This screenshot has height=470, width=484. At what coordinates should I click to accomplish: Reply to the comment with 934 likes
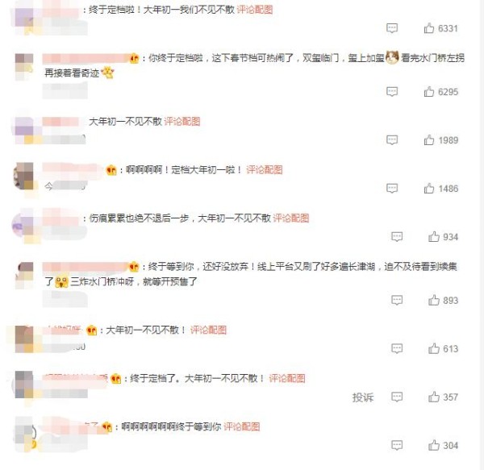click(397, 236)
